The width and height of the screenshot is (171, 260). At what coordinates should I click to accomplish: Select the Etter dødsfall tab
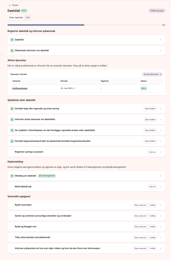[16, 18]
